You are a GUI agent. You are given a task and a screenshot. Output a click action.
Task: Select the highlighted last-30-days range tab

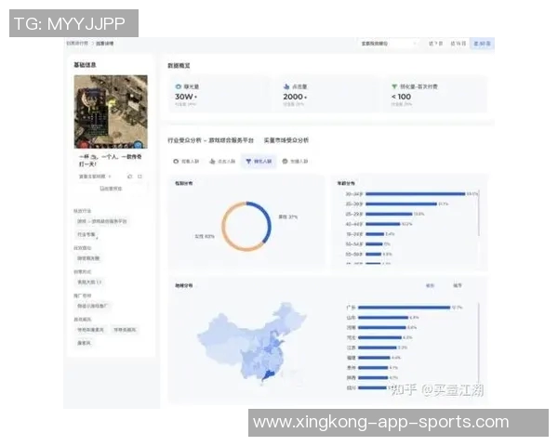click(482, 44)
